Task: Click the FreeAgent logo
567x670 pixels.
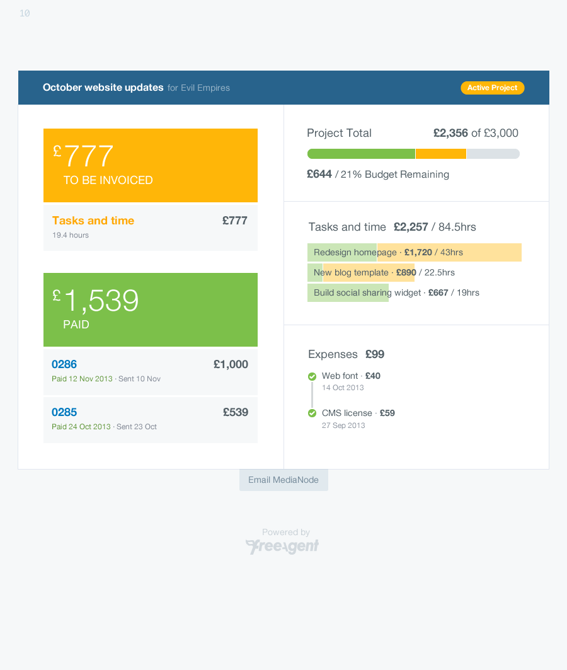Action: [x=282, y=546]
